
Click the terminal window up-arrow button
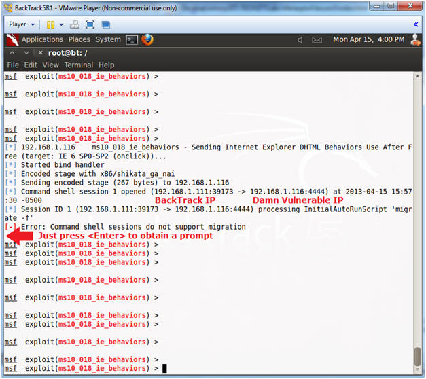(12, 52)
